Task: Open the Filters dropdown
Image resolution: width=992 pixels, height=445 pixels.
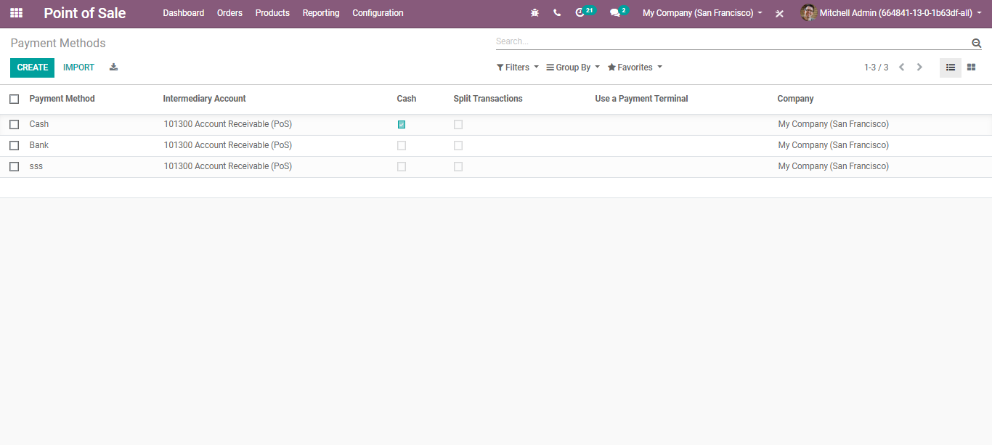Action: click(518, 68)
